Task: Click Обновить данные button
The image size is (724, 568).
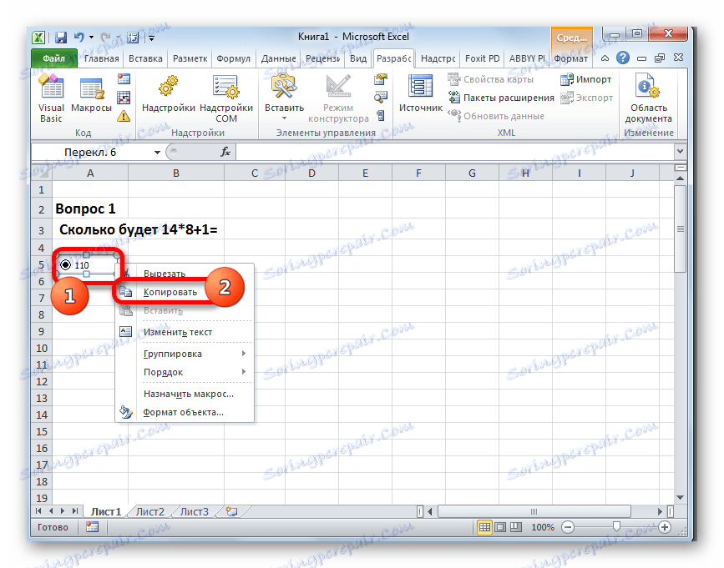Action: click(496, 116)
